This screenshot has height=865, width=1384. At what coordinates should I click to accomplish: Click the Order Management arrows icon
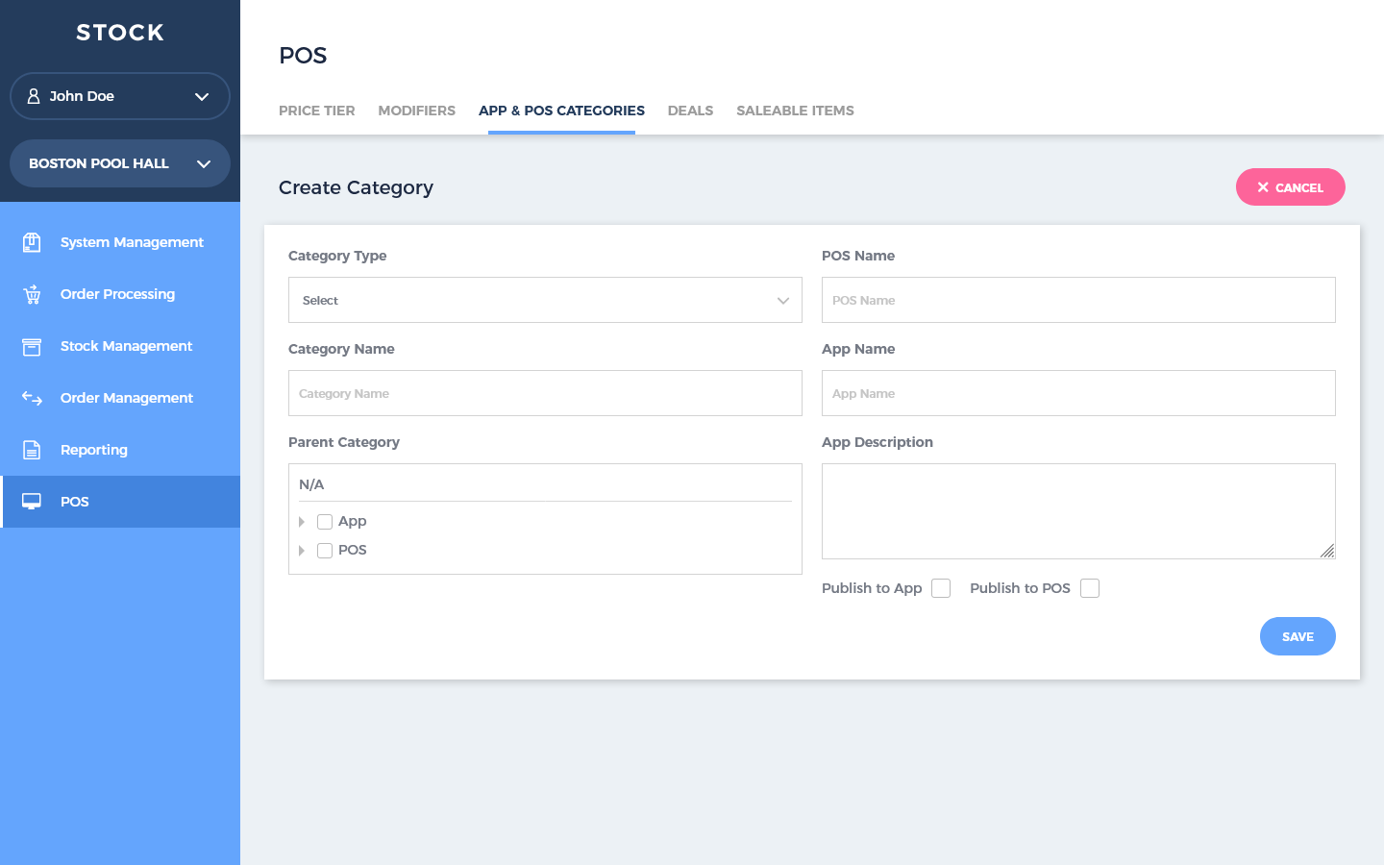point(32,398)
